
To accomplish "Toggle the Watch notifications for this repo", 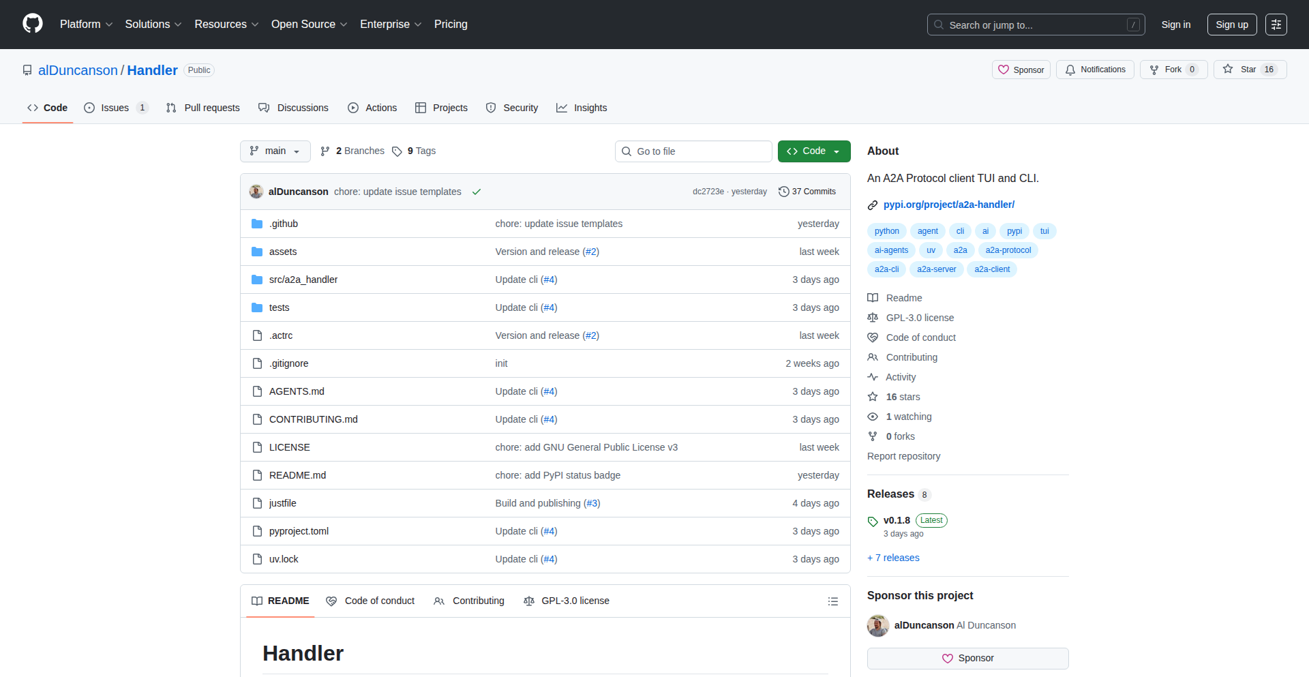I will point(1094,70).
